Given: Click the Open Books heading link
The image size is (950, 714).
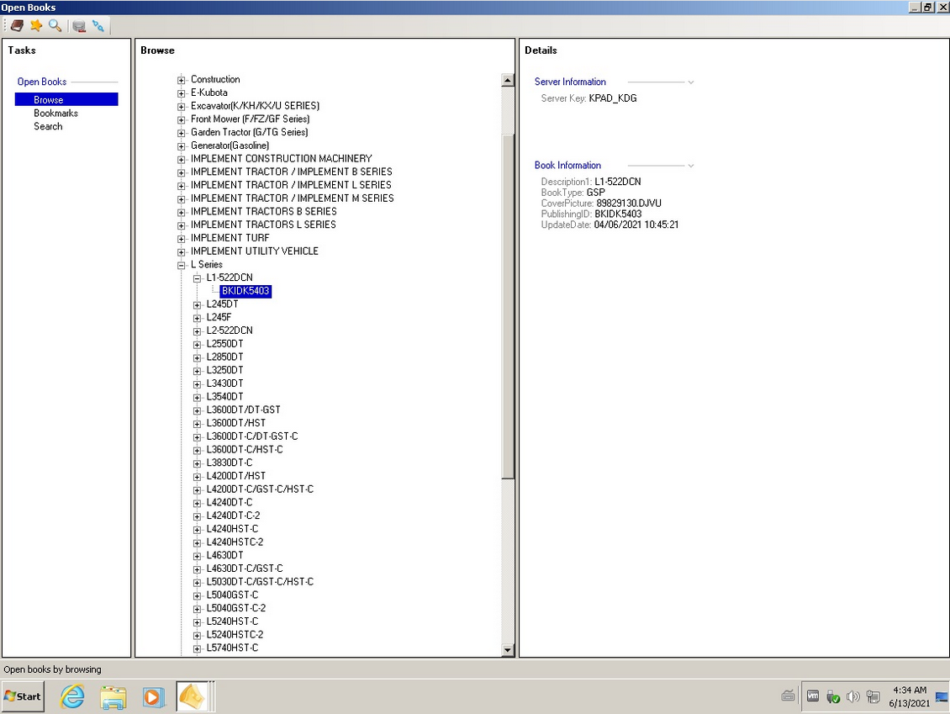Looking at the screenshot, I should click(42, 82).
